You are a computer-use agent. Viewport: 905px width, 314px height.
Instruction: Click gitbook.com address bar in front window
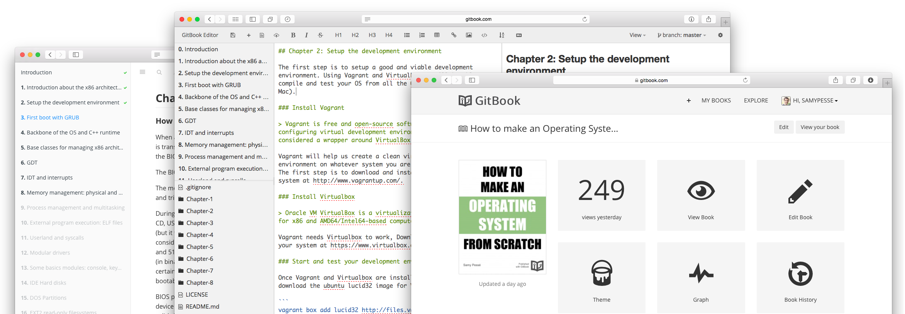click(x=651, y=80)
